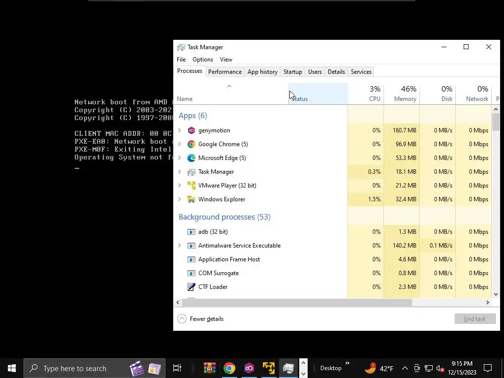Image resolution: width=504 pixels, height=378 pixels.
Task: Click the horizontal scrollbar right arrow
Action: [x=488, y=303]
